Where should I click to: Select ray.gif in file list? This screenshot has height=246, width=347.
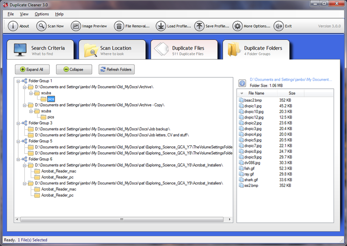249,174
